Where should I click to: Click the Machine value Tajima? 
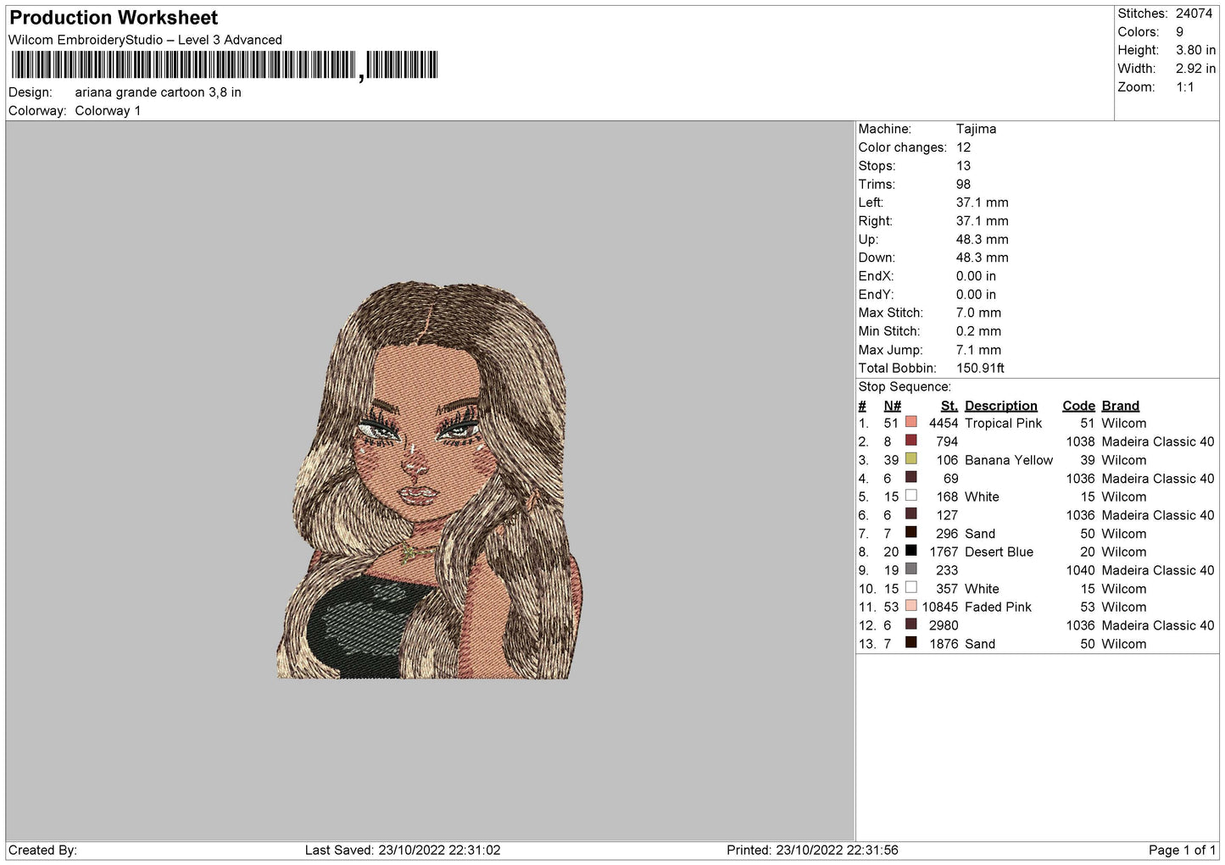pyautogui.click(x=976, y=129)
